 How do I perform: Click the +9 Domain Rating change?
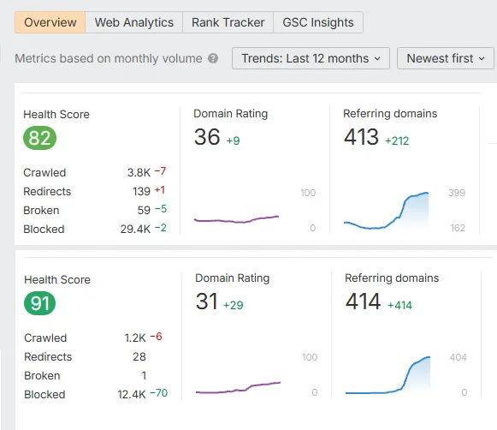(233, 140)
